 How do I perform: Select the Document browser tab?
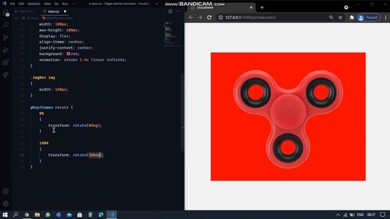pos(221,8)
